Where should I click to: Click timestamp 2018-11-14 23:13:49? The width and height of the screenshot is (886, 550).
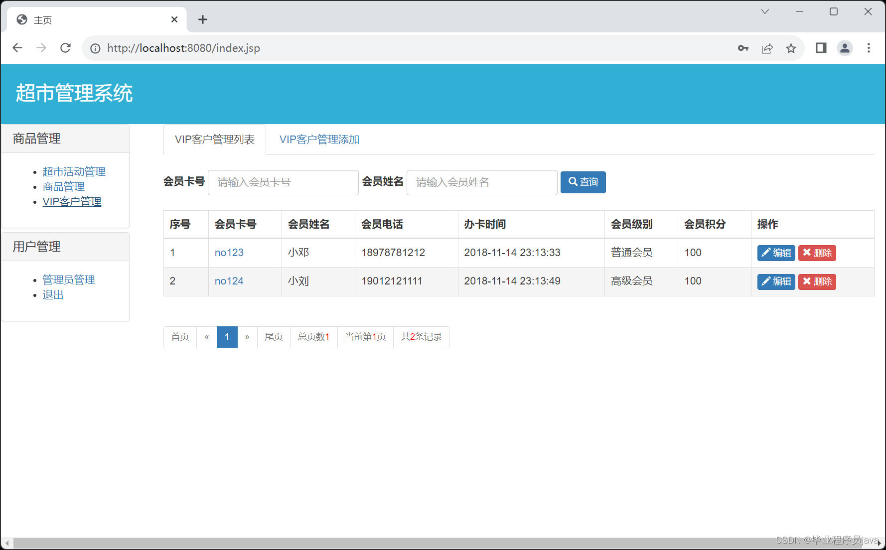coord(512,281)
